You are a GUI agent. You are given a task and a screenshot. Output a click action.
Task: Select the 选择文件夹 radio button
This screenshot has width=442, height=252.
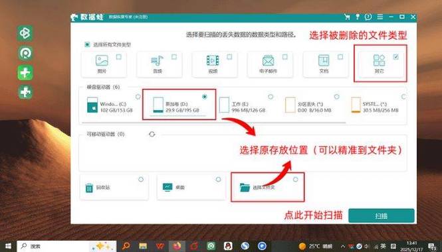(x=295, y=180)
